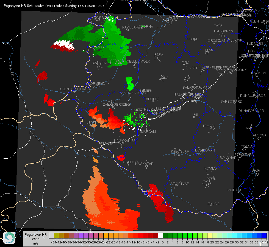Click the TATA city label
The height and width of the screenshot is (247, 269).
(x=218, y=25)
